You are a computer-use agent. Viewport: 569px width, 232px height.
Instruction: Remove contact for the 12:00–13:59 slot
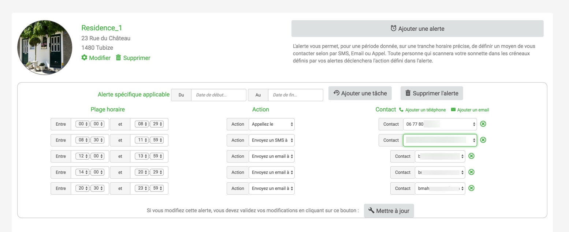coord(471,156)
